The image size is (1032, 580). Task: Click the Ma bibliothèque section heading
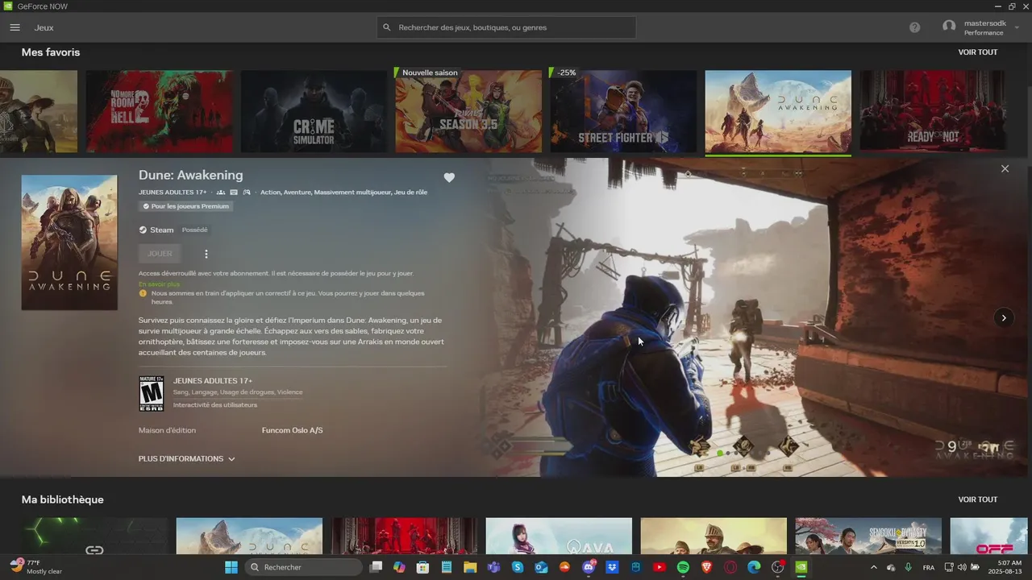[x=63, y=499]
